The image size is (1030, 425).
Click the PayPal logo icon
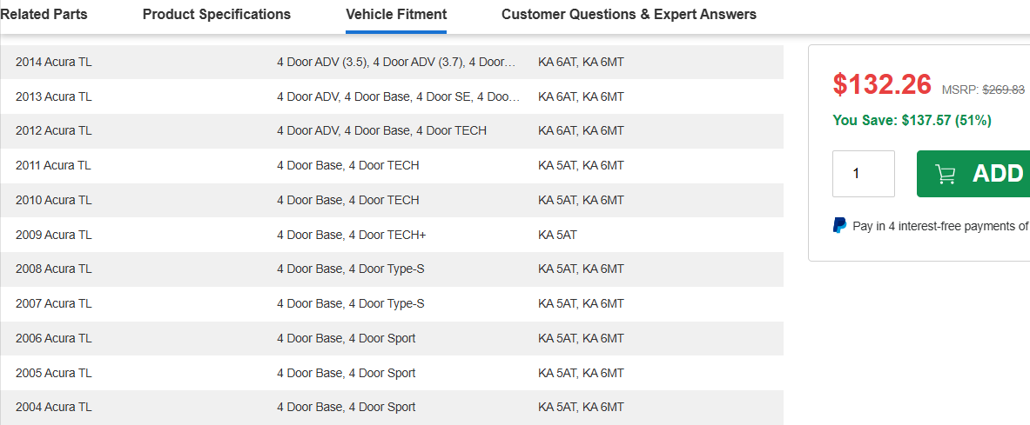(x=839, y=226)
